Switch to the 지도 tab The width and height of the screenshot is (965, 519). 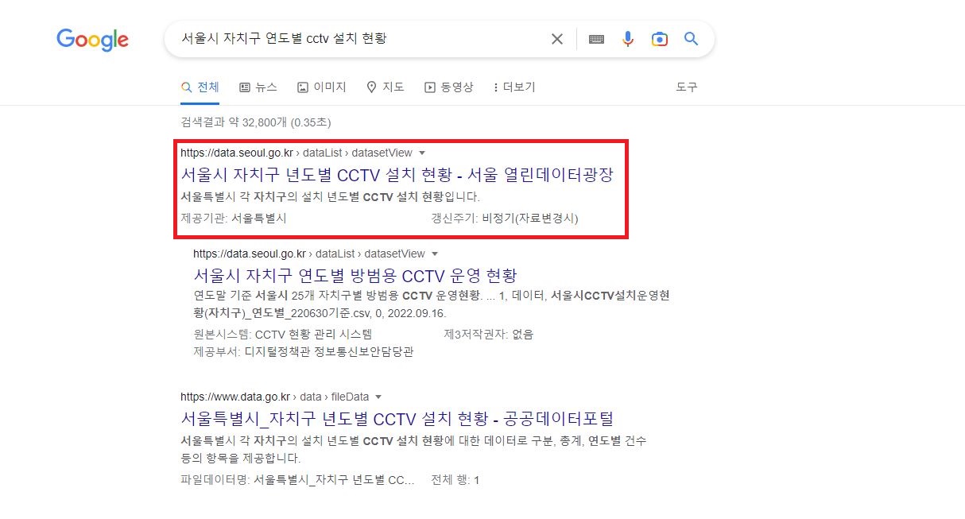[x=385, y=87]
